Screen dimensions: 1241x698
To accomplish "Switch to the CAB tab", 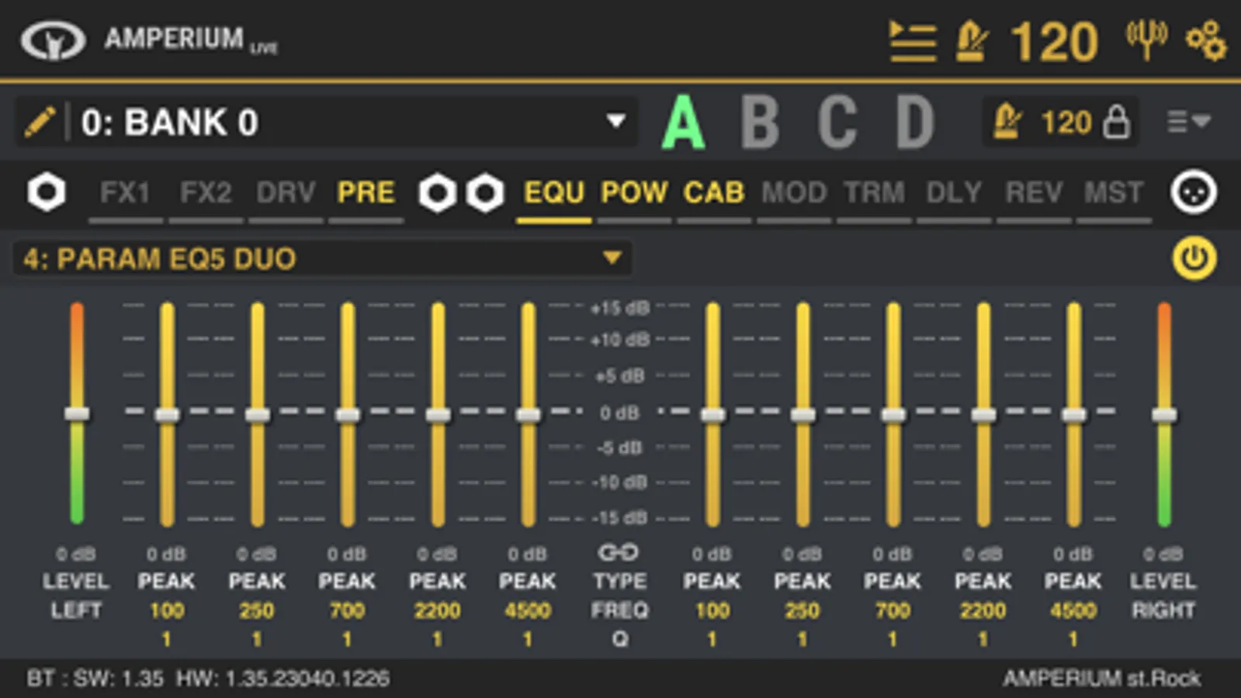I will (714, 192).
